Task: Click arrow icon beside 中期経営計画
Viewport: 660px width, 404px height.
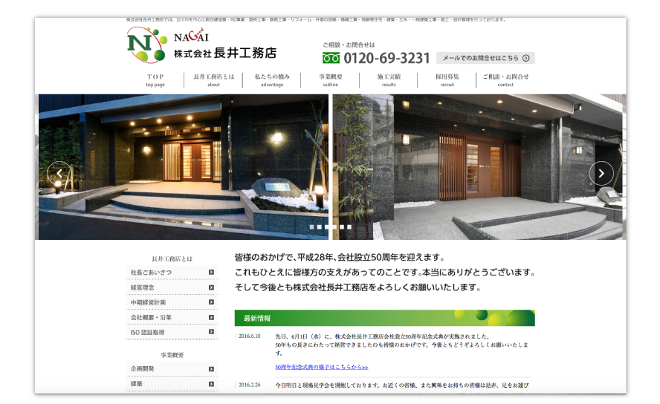Action: 211,302
